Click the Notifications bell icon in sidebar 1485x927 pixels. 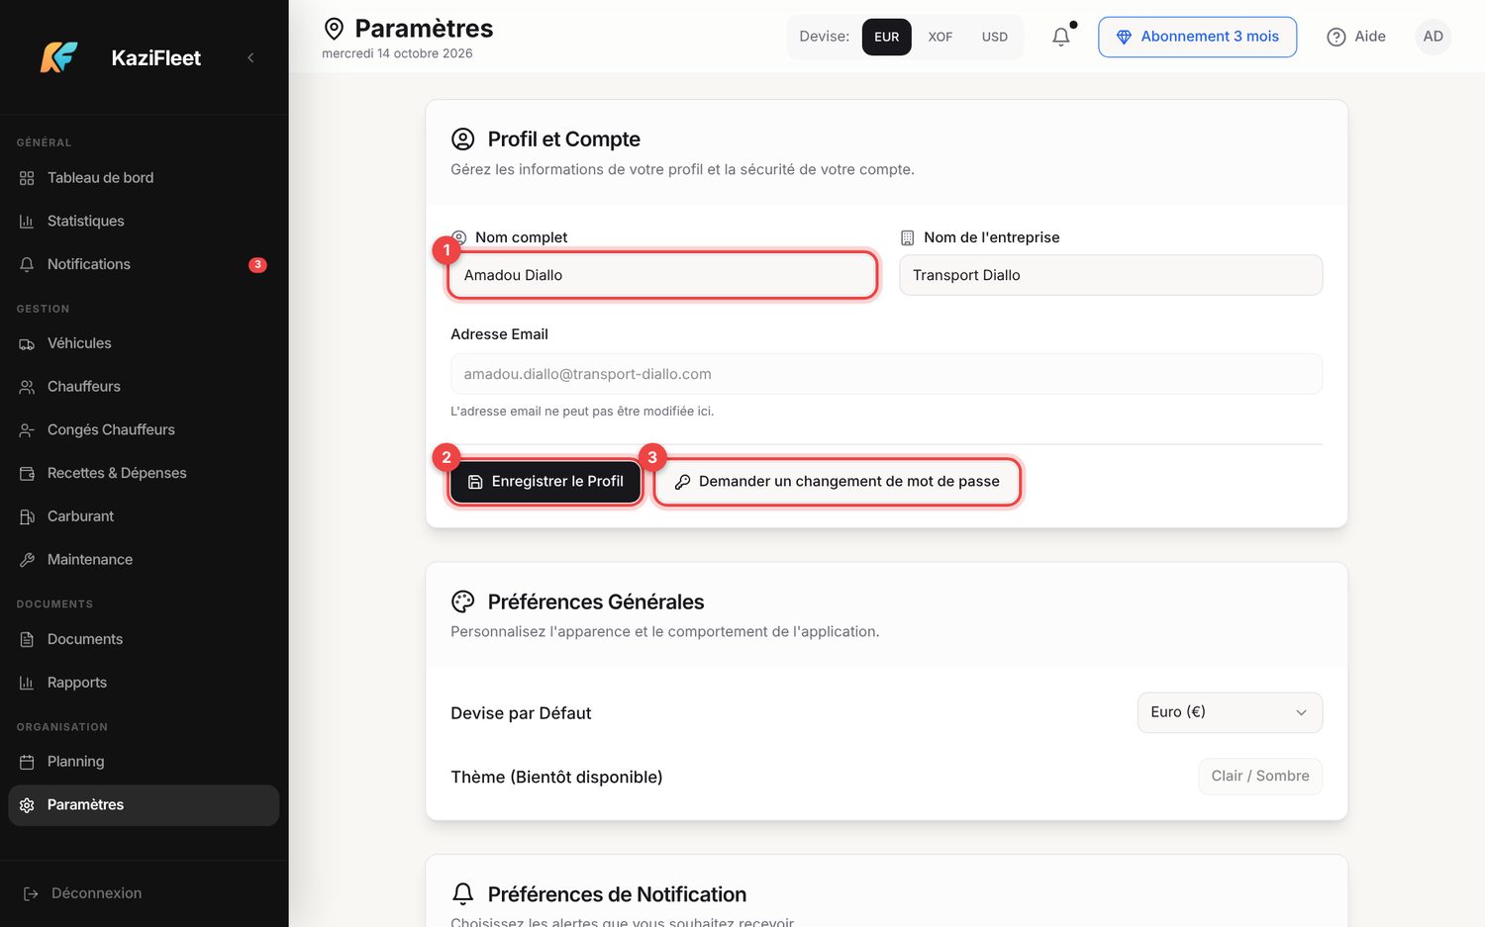pyautogui.click(x=27, y=264)
